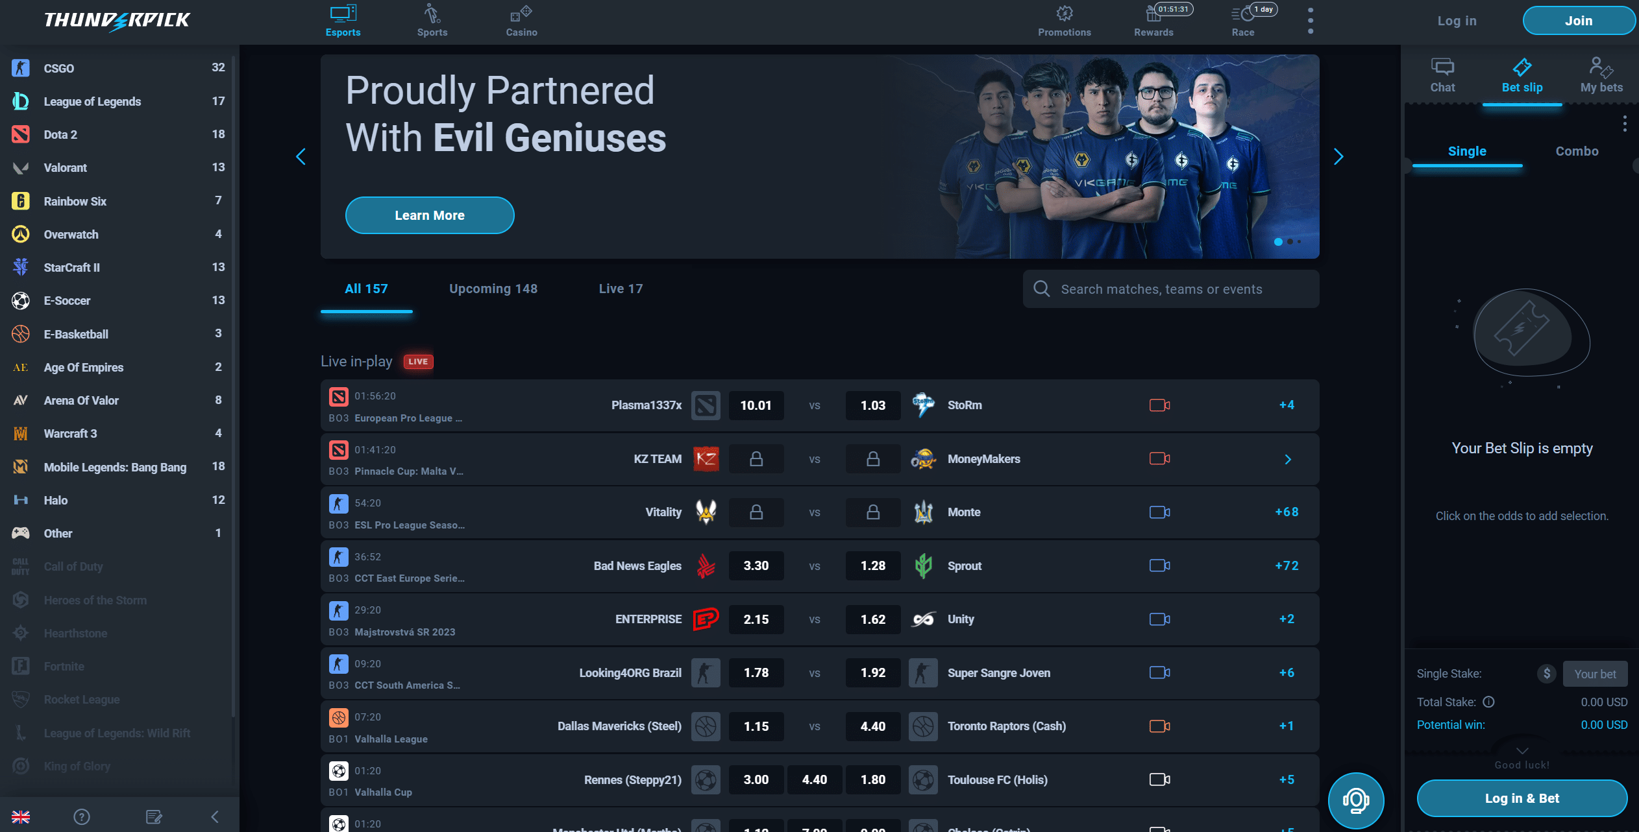Open live stream icon for Plasma1337x match
The width and height of the screenshot is (1639, 832).
click(1159, 405)
